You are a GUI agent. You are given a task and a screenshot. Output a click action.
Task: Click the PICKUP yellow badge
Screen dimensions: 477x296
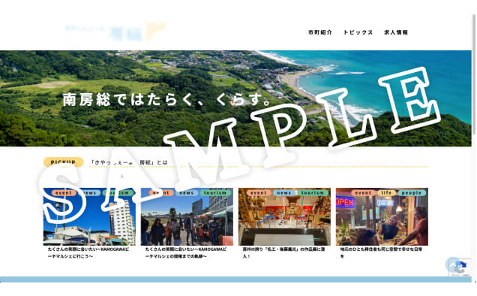point(63,162)
